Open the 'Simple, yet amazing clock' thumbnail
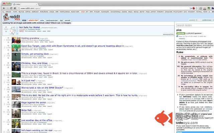Image resolution: width=214 pixels, height=133 pixels. point(16,57)
